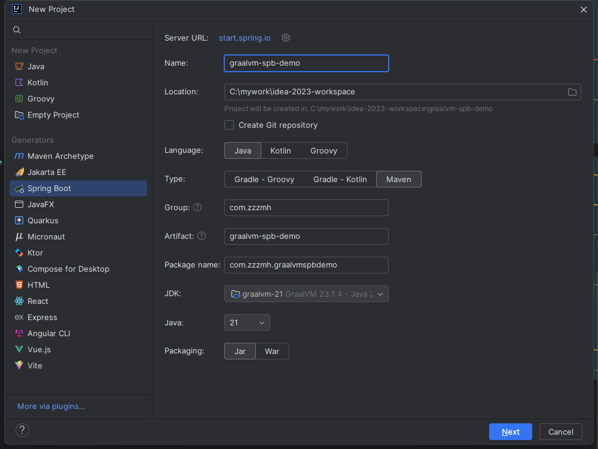Select Compose for Desktop generator

68,269
